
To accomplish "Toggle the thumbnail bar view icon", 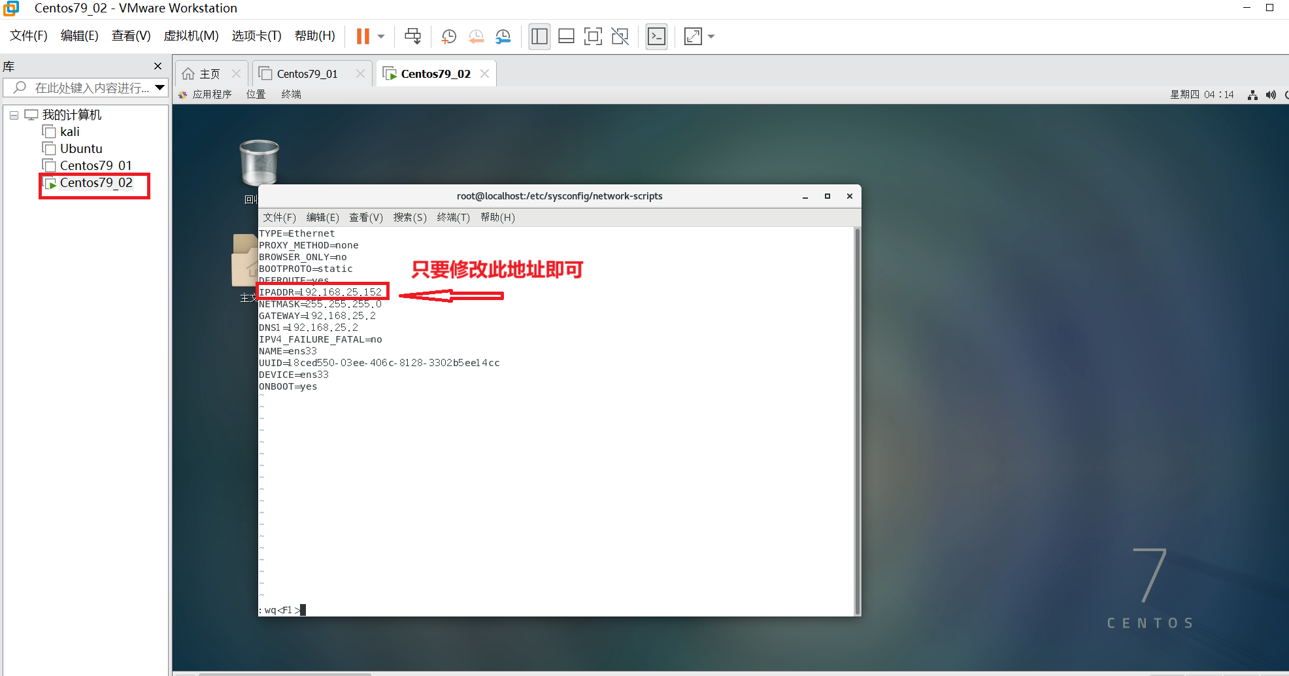I will [x=566, y=37].
